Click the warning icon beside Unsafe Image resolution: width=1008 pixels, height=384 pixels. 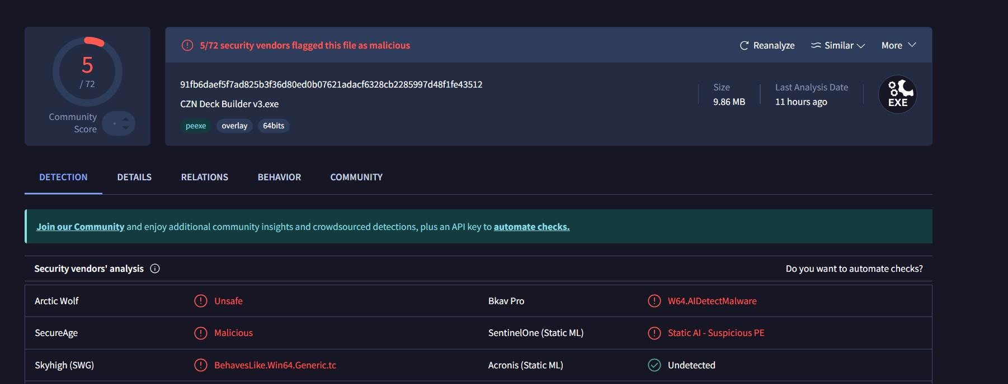click(201, 301)
